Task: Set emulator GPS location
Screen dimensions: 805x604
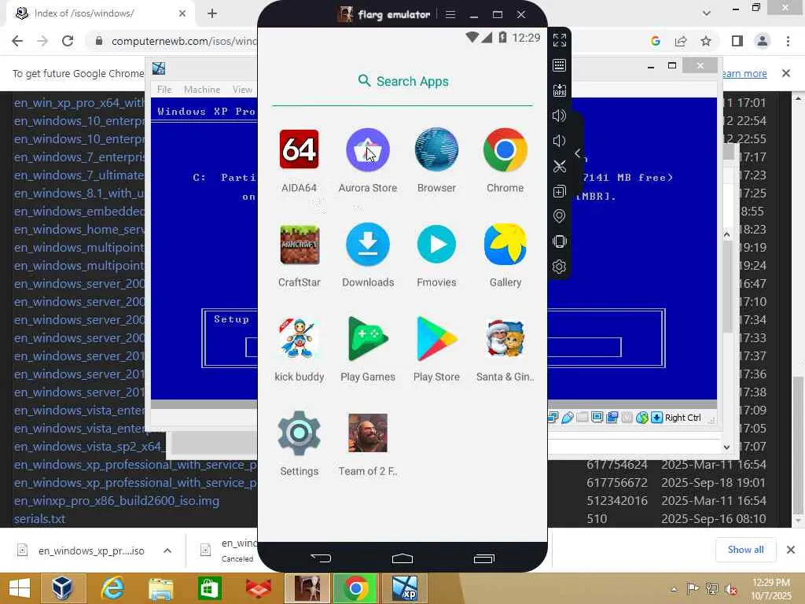Action: click(x=560, y=216)
